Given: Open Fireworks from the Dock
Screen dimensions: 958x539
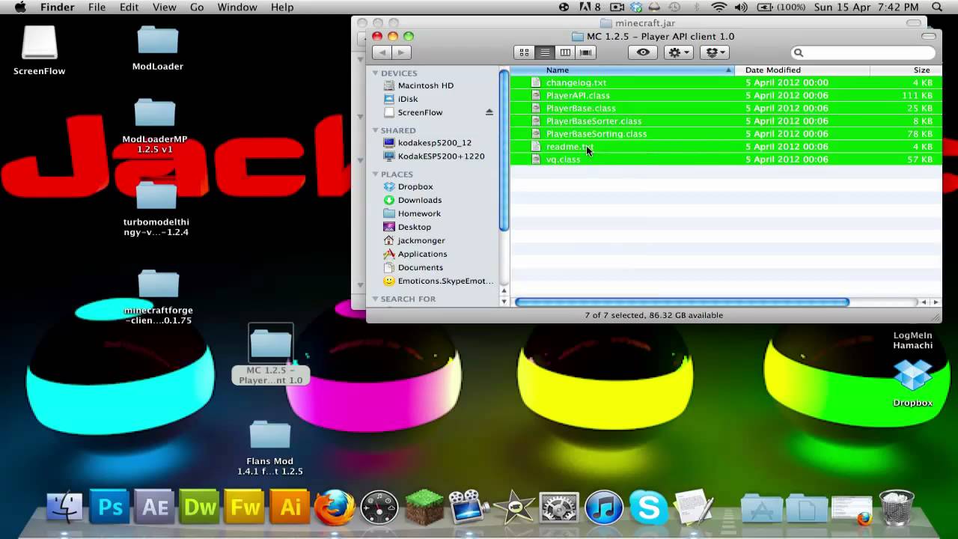Looking at the screenshot, I should [x=245, y=507].
